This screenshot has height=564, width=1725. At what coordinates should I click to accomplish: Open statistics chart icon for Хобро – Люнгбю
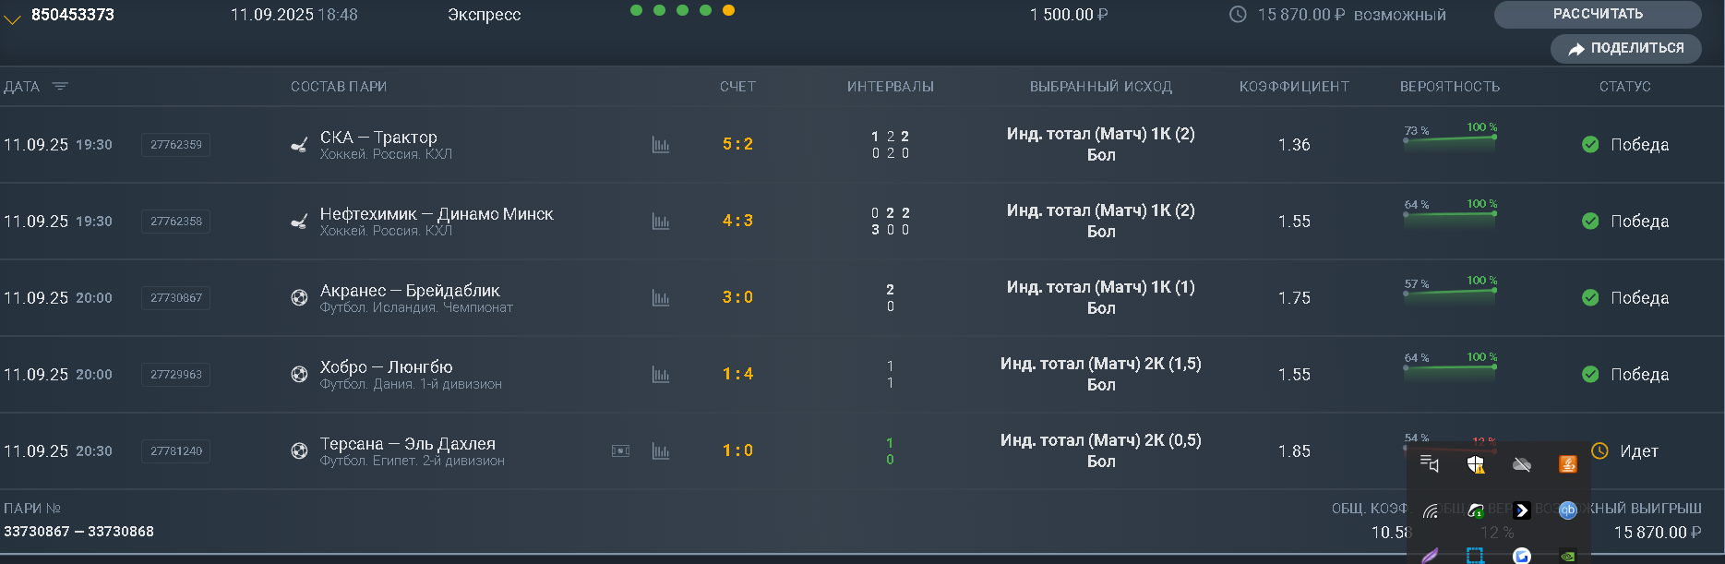[660, 375]
